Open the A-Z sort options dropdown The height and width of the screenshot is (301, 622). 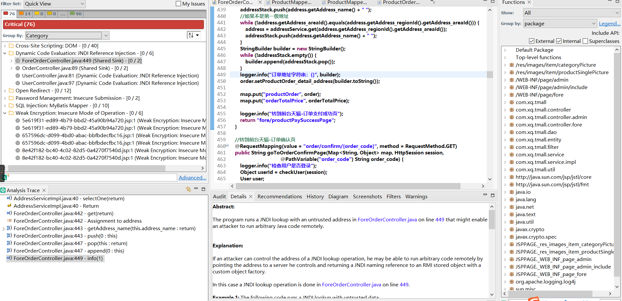[194, 35]
